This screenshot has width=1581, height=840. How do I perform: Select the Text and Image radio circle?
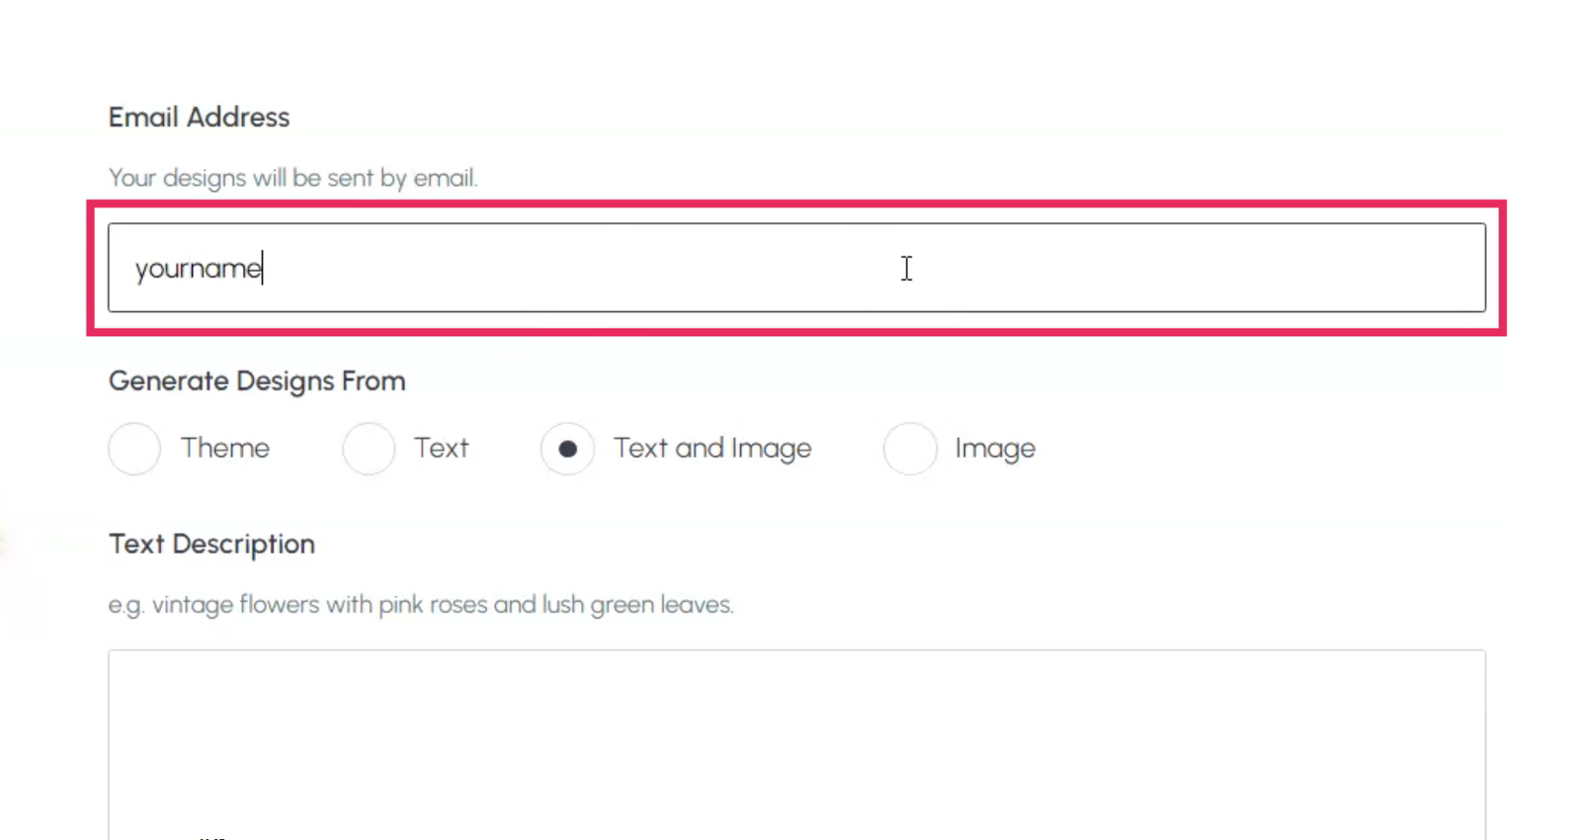click(x=567, y=449)
